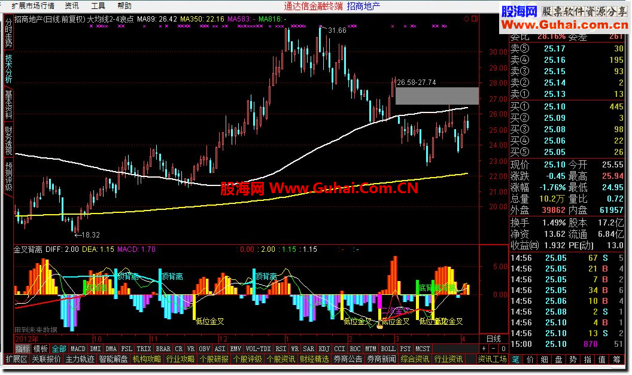Click the diamond icon above the chart
The width and height of the screenshot is (632, 375).
tap(466, 19)
